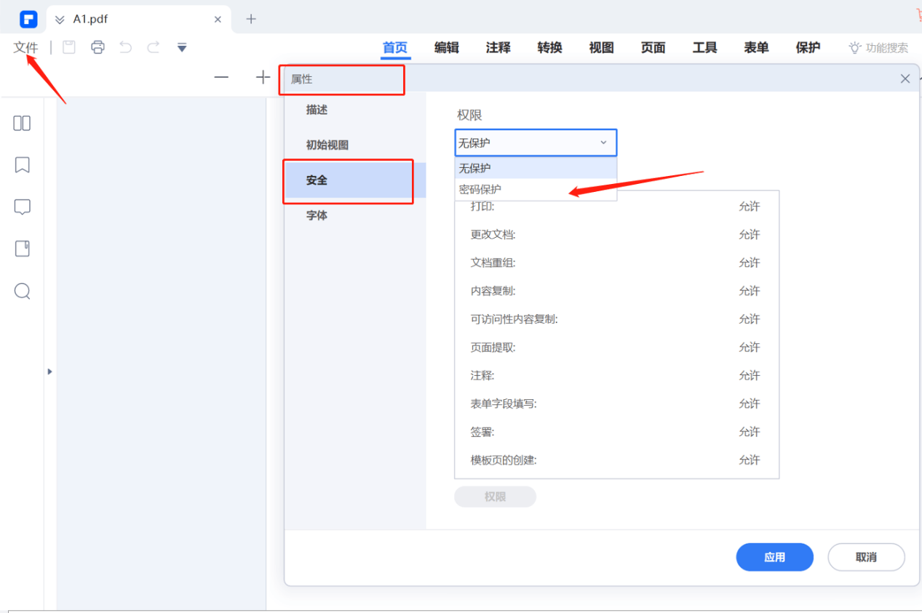Open the 文件 menu
The width and height of the screenshot is (922, 613).
25,47
